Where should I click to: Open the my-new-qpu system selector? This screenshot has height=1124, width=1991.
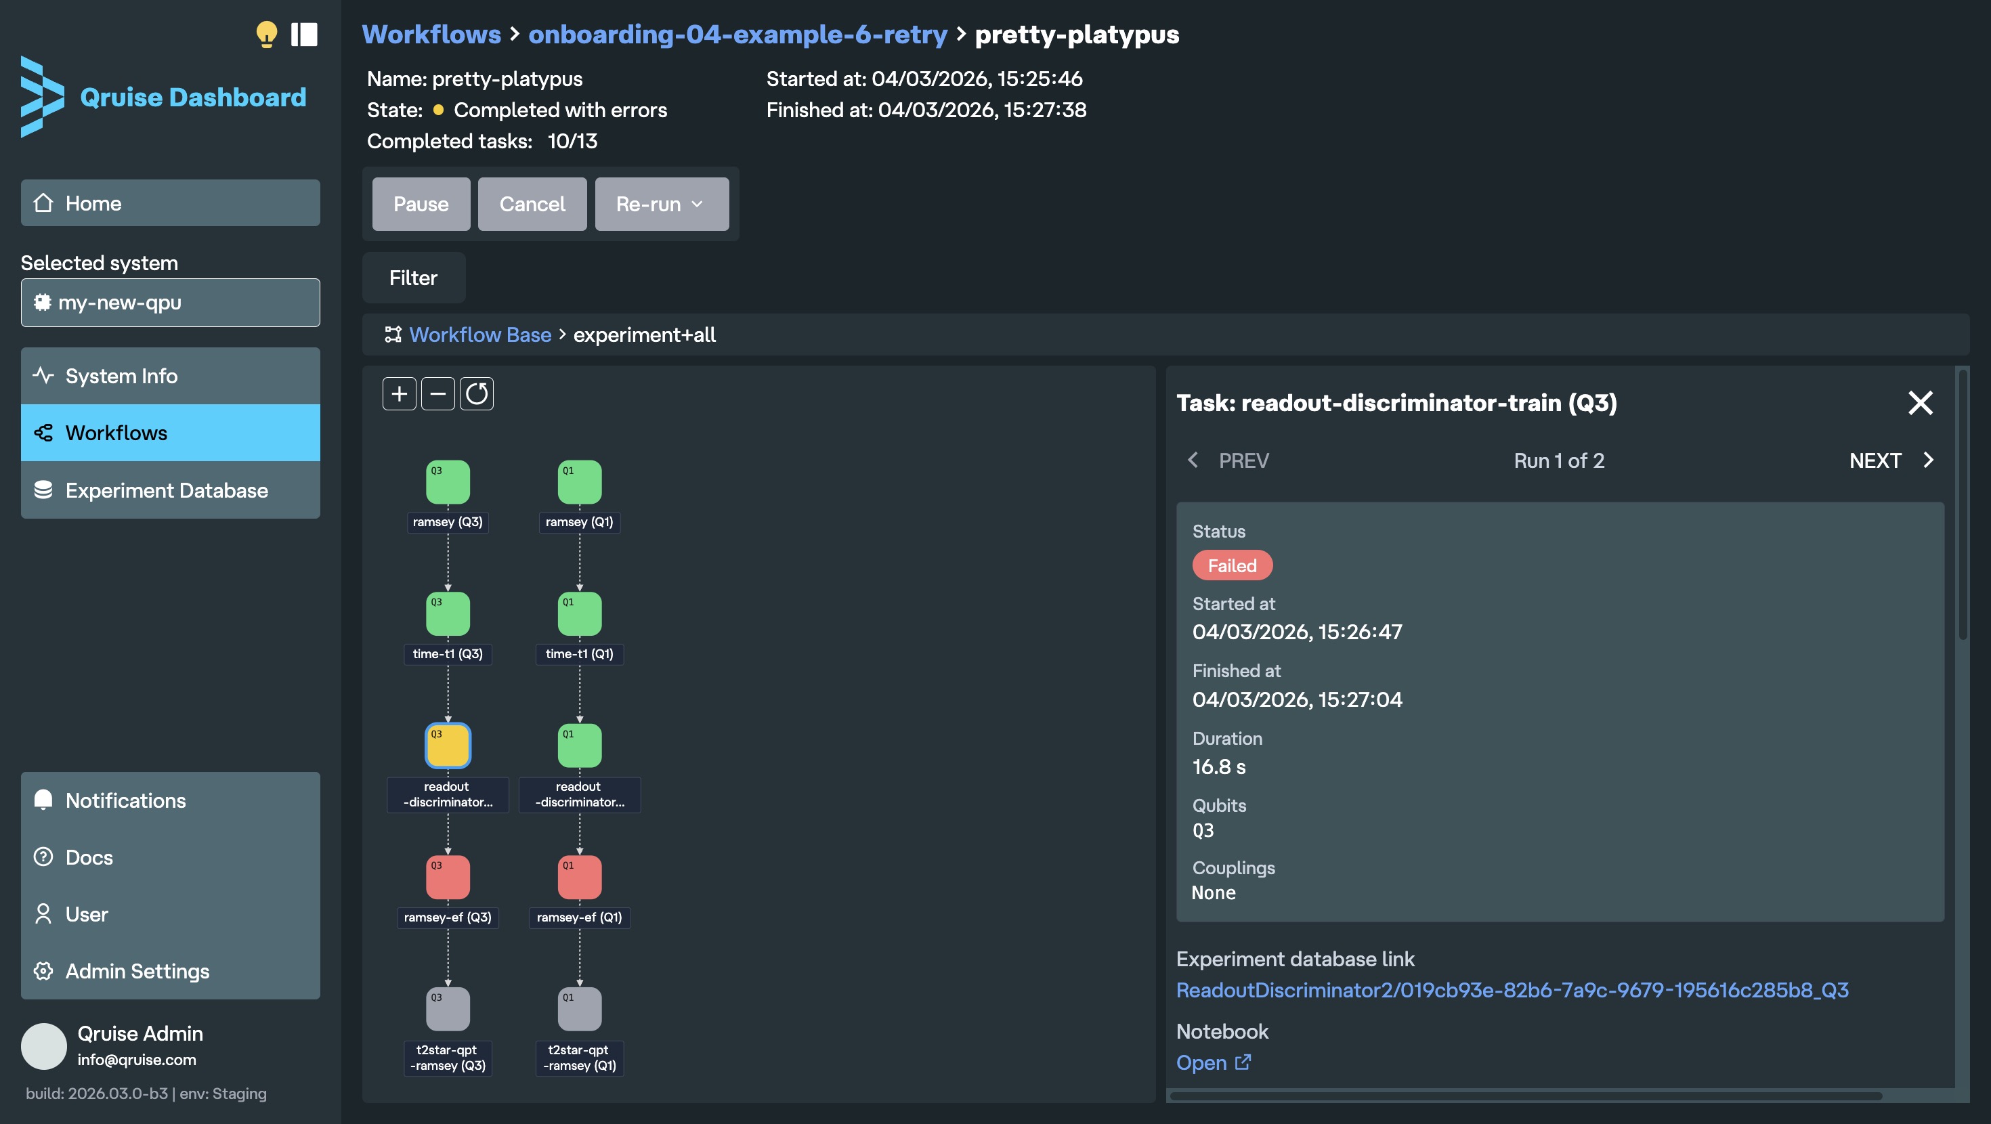pyautogui.click(x=170, y=302)
